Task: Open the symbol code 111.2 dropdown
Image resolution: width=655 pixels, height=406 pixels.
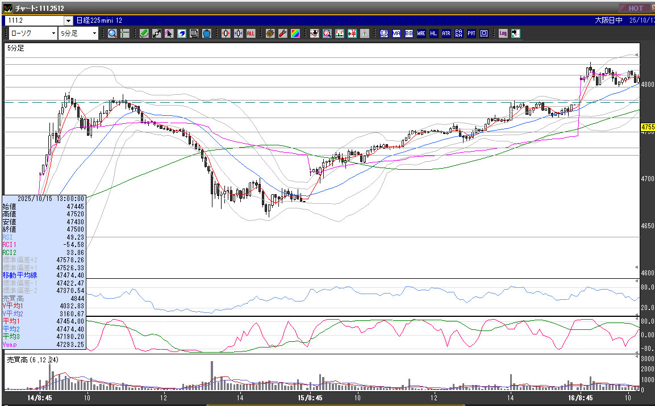Action: 69,20
